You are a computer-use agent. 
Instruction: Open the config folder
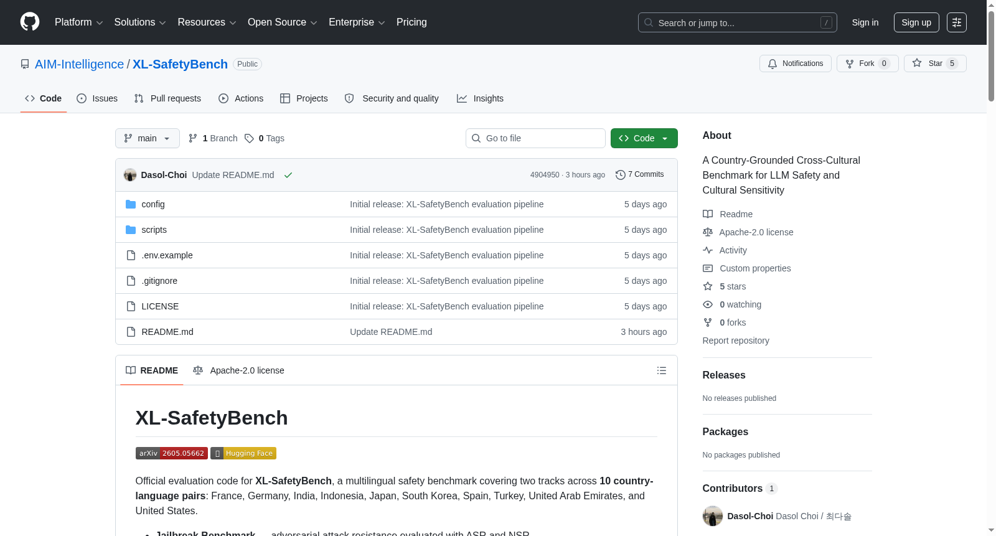[153, 204]
